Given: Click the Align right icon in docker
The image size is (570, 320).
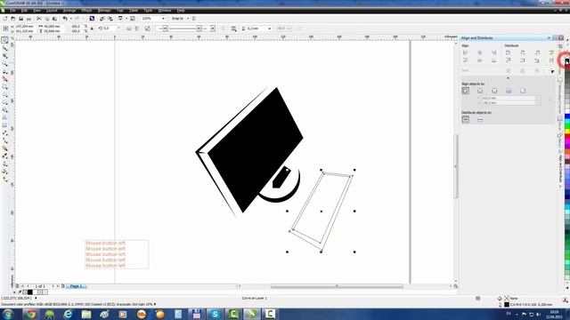Looking at the screenshot, I should [494, 52].
